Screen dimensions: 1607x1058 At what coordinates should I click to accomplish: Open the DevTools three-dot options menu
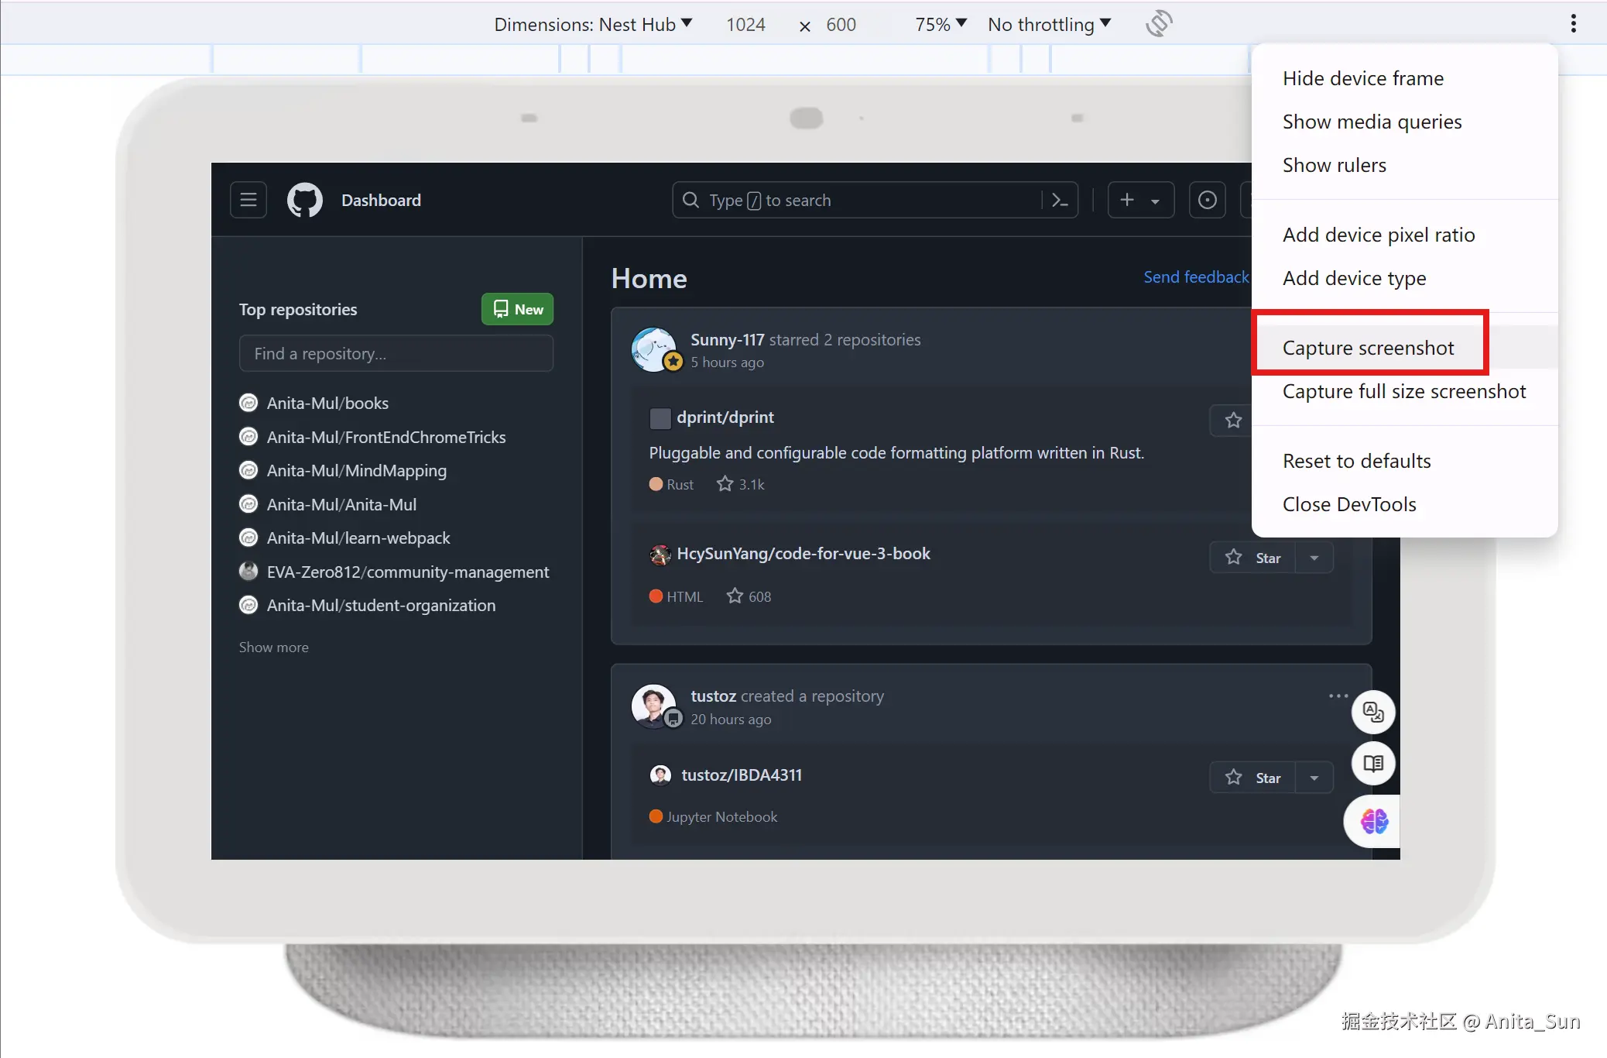(x=1573, y=24)
